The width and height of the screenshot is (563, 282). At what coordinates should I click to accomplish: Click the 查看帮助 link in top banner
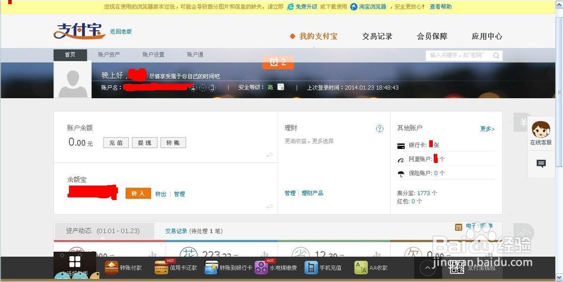pyautogui.click(x=441, y=7)
